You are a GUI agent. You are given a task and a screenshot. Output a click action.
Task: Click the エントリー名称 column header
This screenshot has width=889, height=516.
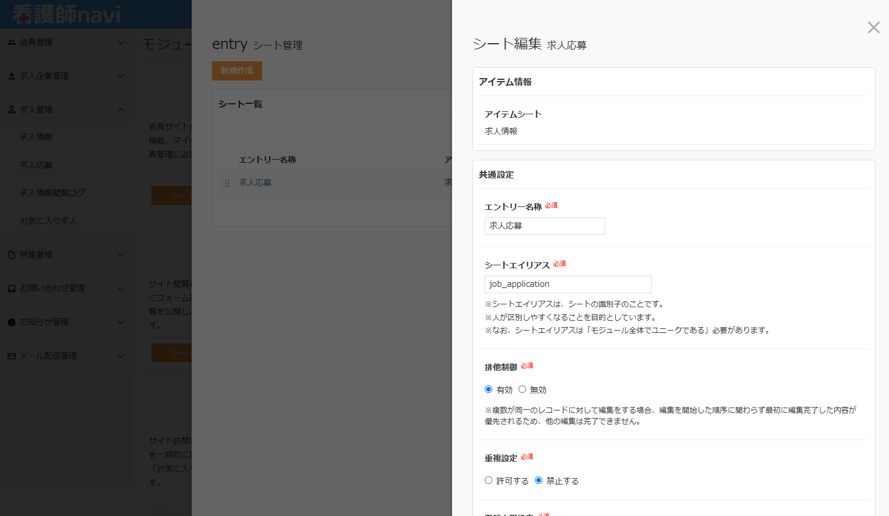tap(267, 160)
